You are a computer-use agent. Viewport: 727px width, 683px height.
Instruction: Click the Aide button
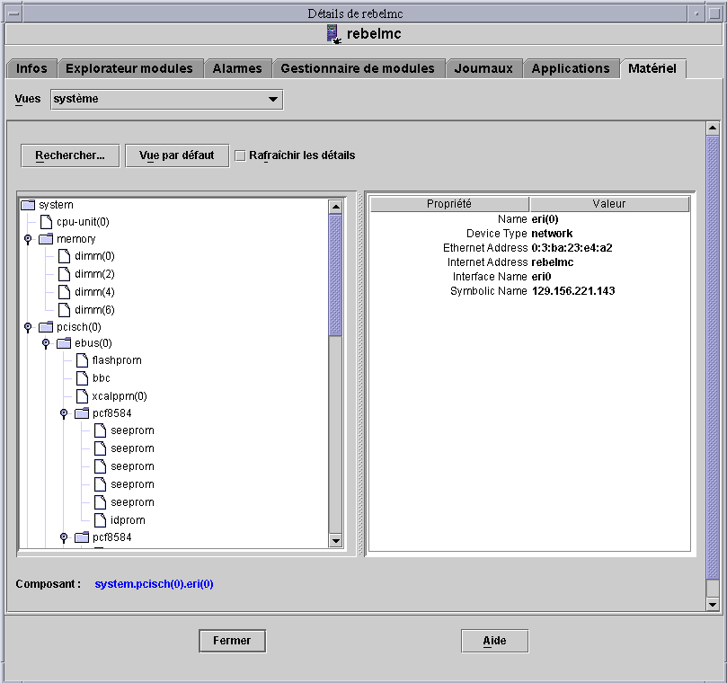[495, 641]
